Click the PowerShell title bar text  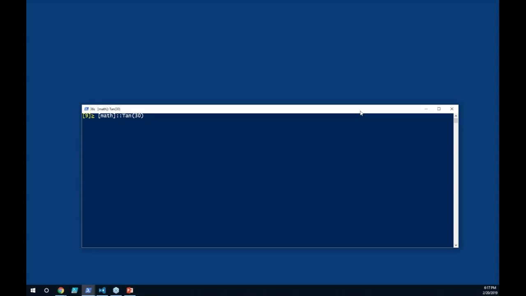tap(105, 109)
